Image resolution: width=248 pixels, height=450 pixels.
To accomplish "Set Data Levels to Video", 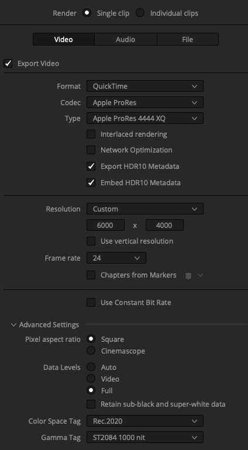I will [x=91, y=379].
